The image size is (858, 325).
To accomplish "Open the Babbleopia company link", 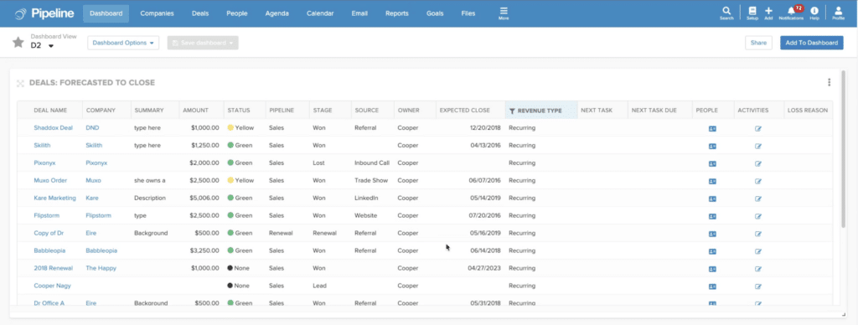I will coord(102,250).
